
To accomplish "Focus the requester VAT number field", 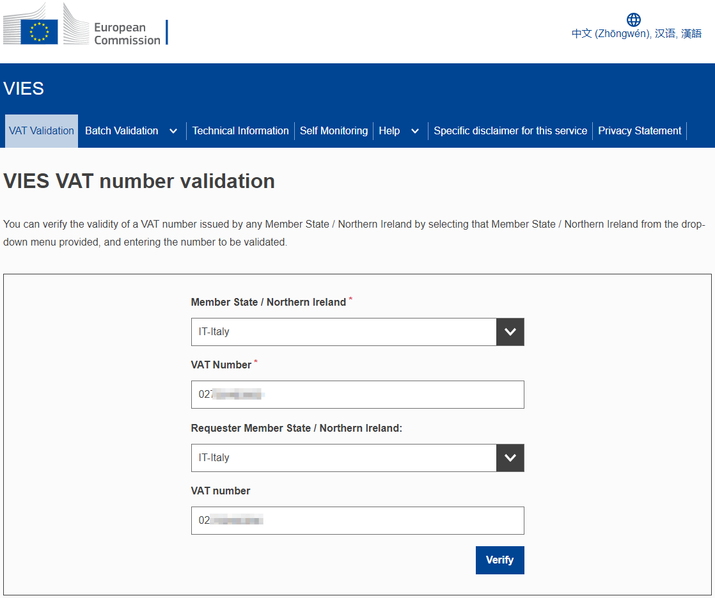I will 357,521.
